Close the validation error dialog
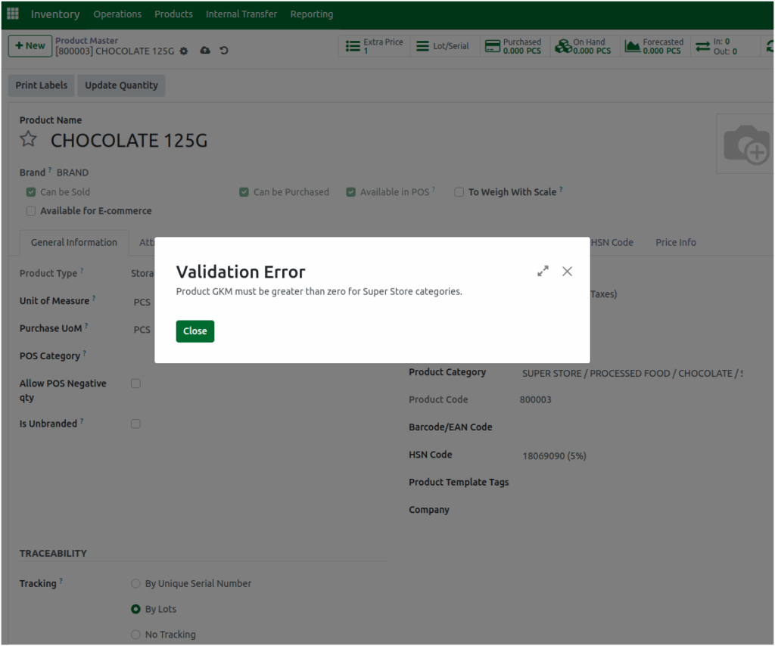775x646 pixels. point(195,331)
